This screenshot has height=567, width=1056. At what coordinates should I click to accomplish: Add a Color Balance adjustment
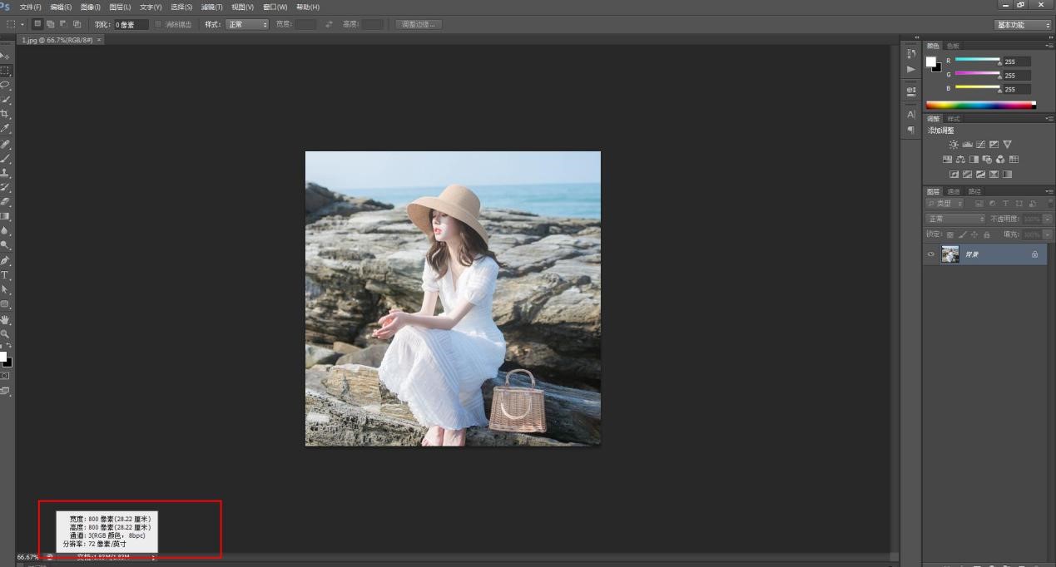960,160
